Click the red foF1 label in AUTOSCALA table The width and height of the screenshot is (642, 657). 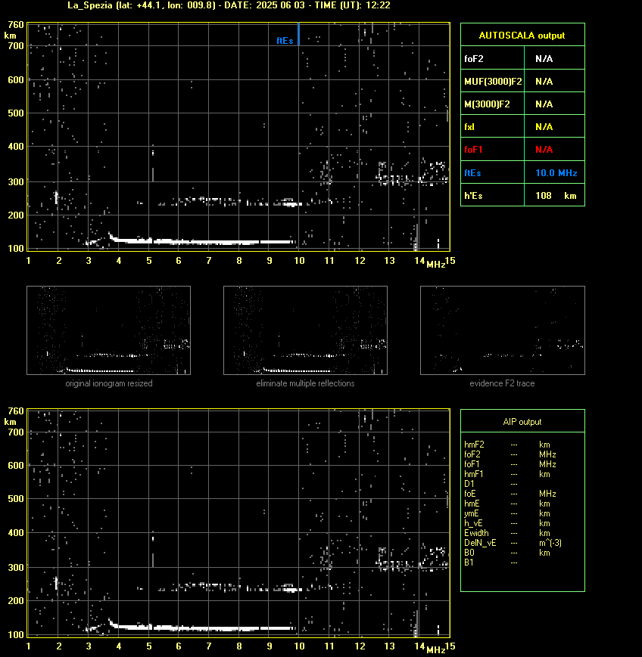click(x=473, y=150)
